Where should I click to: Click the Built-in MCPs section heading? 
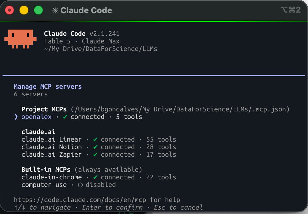click(x=46, y=170)
